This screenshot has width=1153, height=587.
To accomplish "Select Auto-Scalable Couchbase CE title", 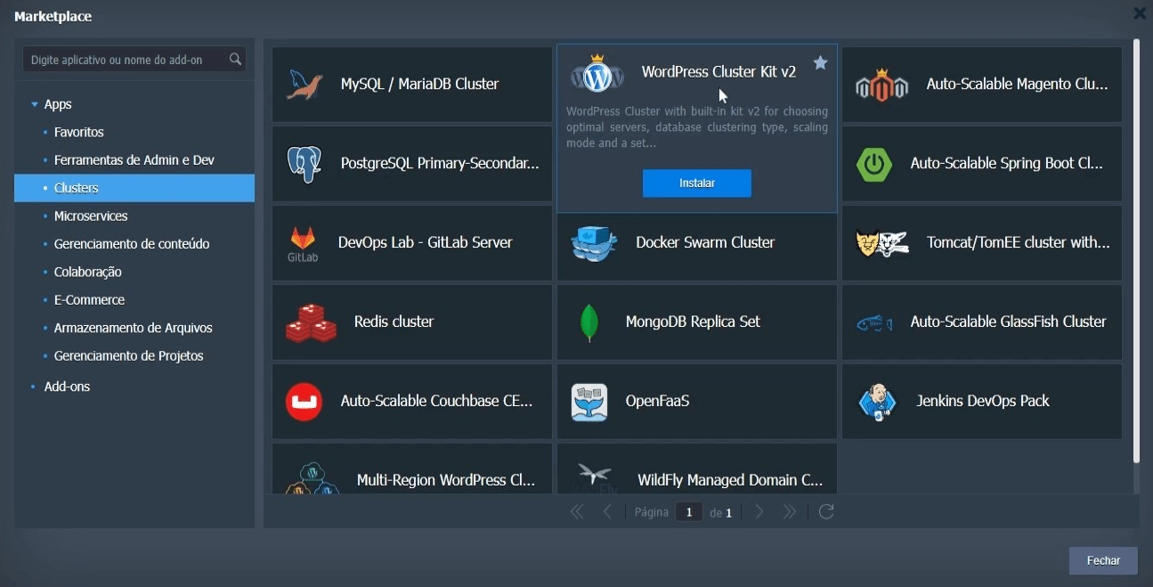I will (436, 401).
